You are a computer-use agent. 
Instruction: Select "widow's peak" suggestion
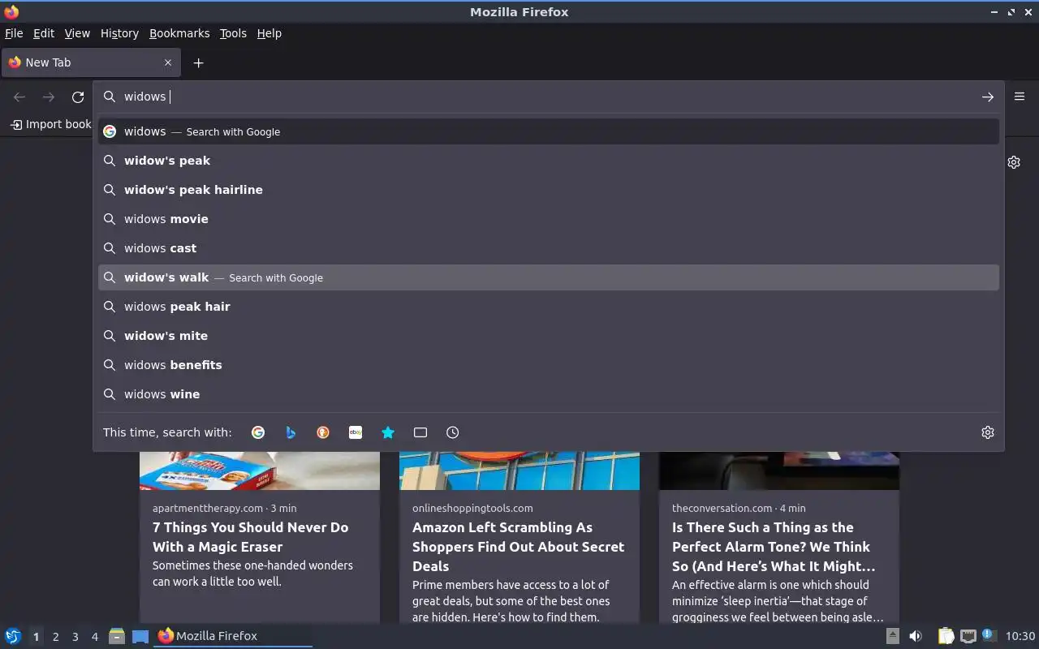click(x=549, y=161)
